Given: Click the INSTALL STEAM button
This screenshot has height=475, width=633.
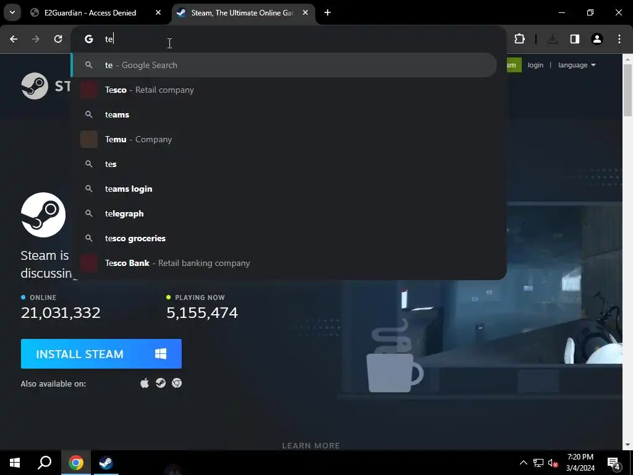Looking at the screenshot, I should coord(101,354).
